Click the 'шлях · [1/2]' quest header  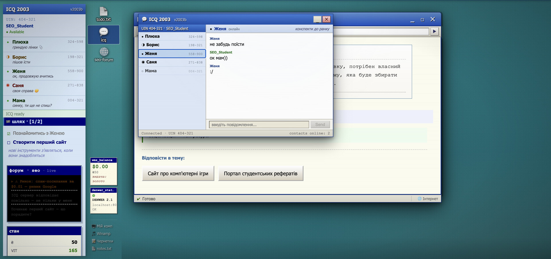click(44, 122)
